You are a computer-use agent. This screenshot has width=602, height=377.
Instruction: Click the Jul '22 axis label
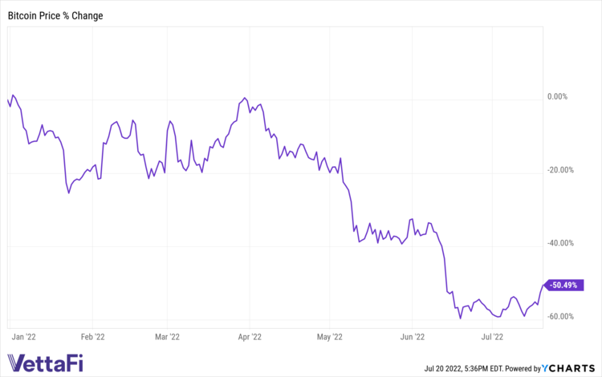point(490,338)
